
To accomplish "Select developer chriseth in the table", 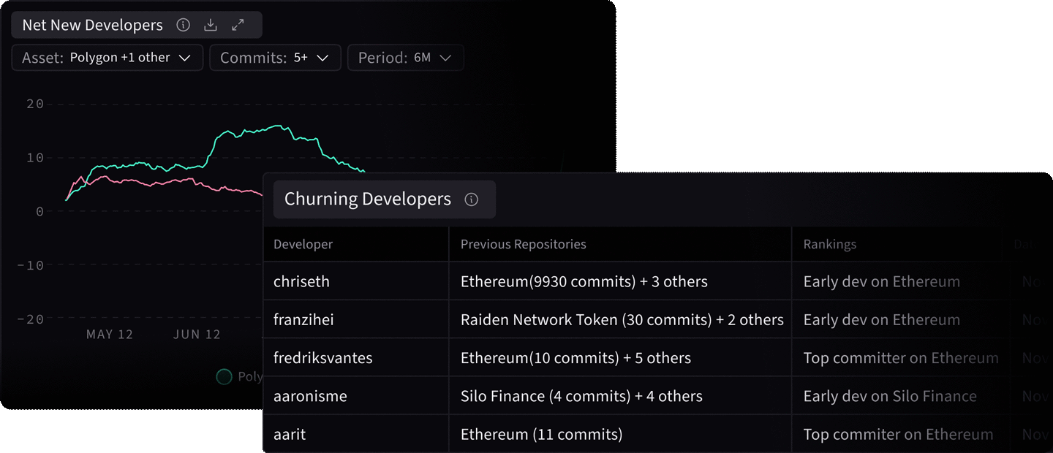I will tap(301, 281).
